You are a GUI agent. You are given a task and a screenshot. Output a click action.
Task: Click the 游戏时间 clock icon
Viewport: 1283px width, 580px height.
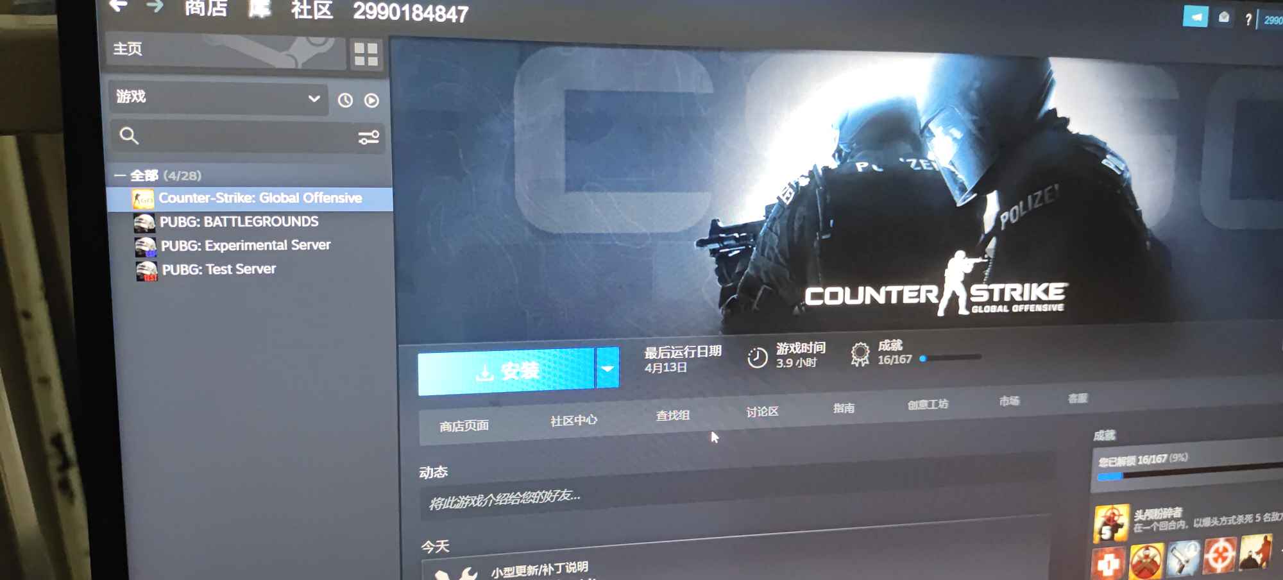click(757, 357)
